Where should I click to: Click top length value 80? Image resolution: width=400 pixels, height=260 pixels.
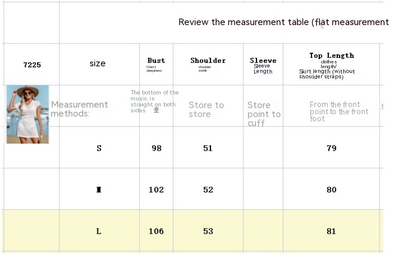[331, 190]
